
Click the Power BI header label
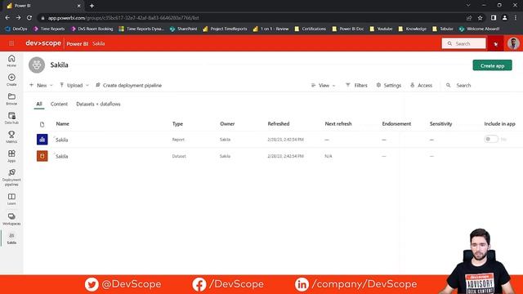click(x=77, y=43)
